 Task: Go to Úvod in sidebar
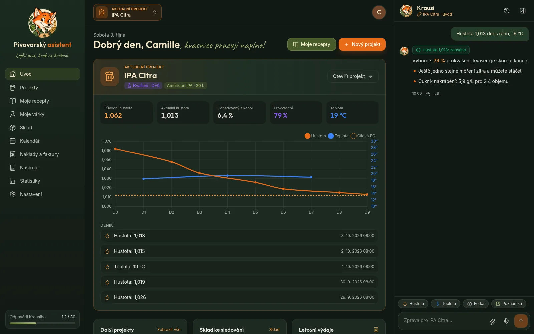(42, 74)
